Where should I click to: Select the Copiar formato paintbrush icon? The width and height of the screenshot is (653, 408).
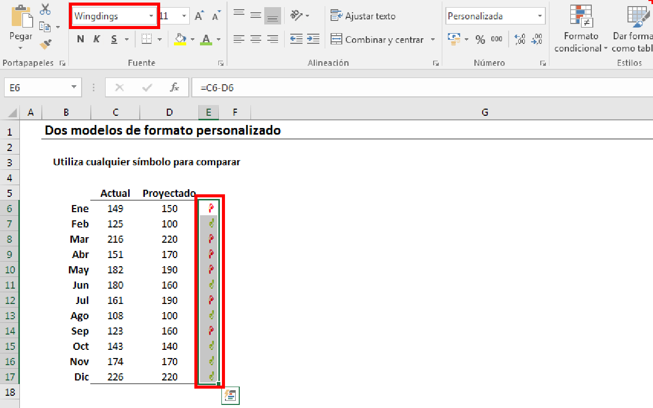(x=45, y=44)
